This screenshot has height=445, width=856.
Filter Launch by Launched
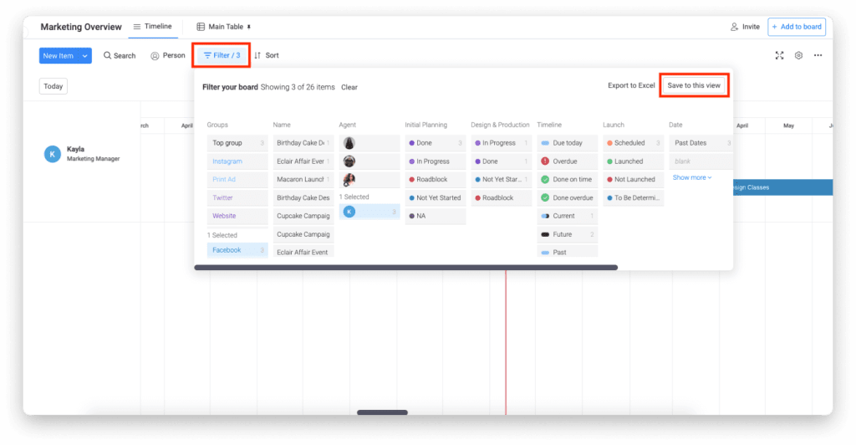634,161
